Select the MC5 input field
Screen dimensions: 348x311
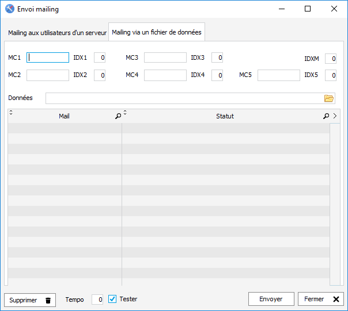279,75
